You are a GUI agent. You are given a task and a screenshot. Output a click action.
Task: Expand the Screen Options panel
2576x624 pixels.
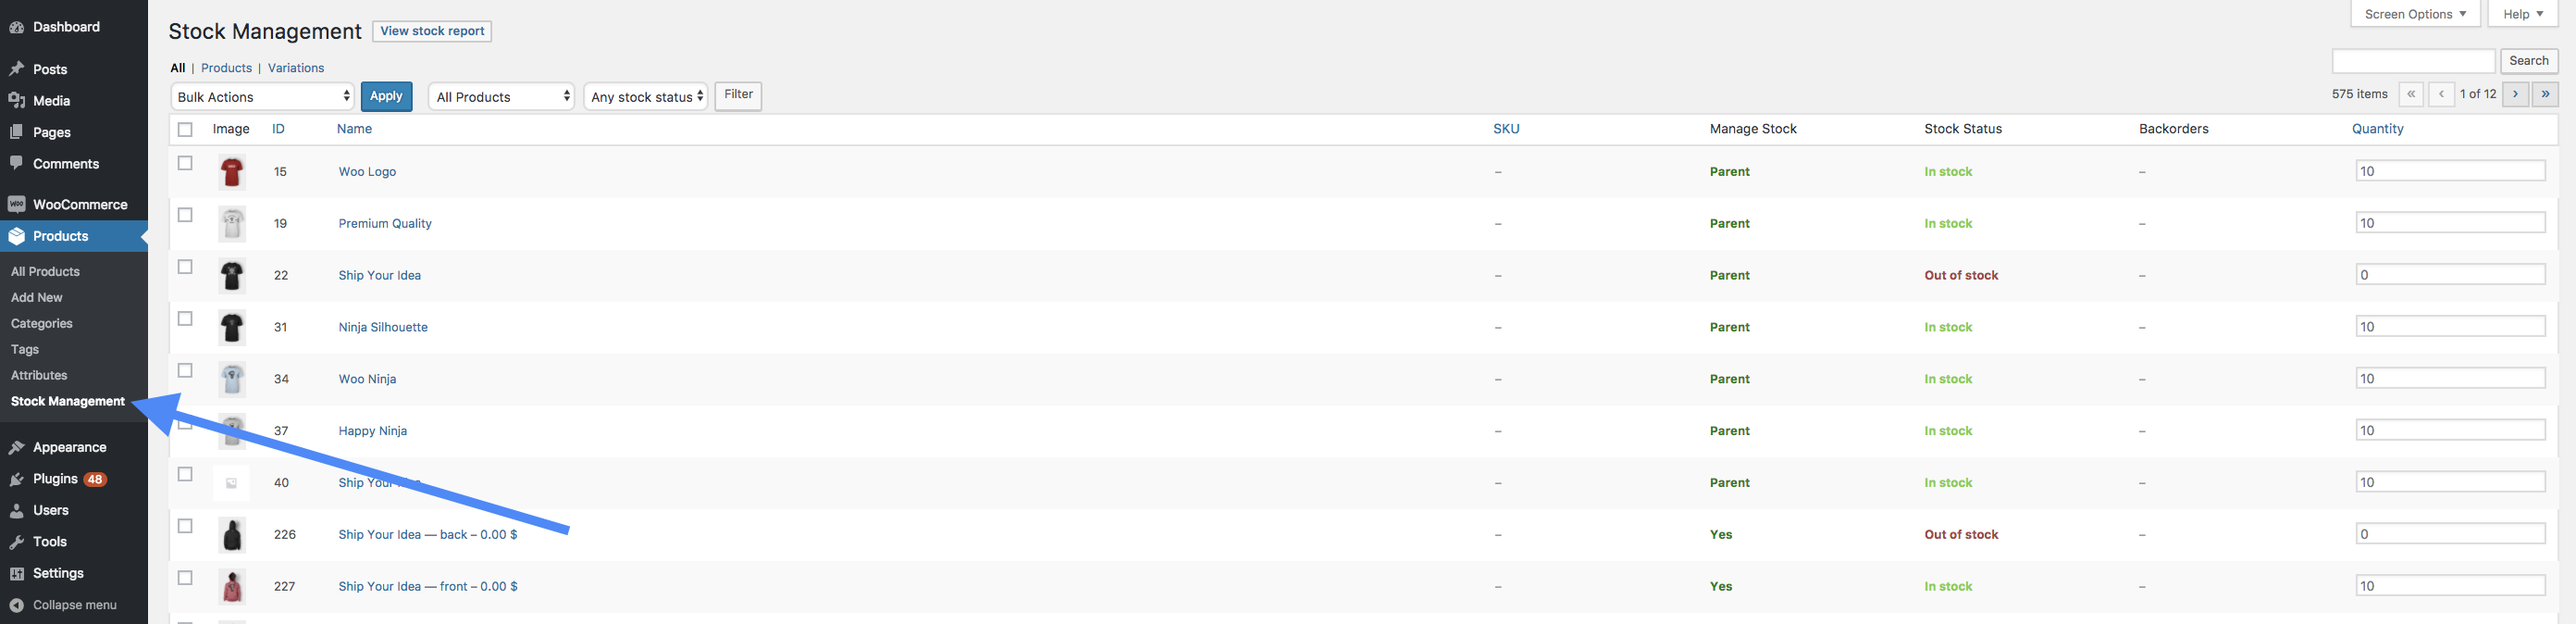point(2413,14)
